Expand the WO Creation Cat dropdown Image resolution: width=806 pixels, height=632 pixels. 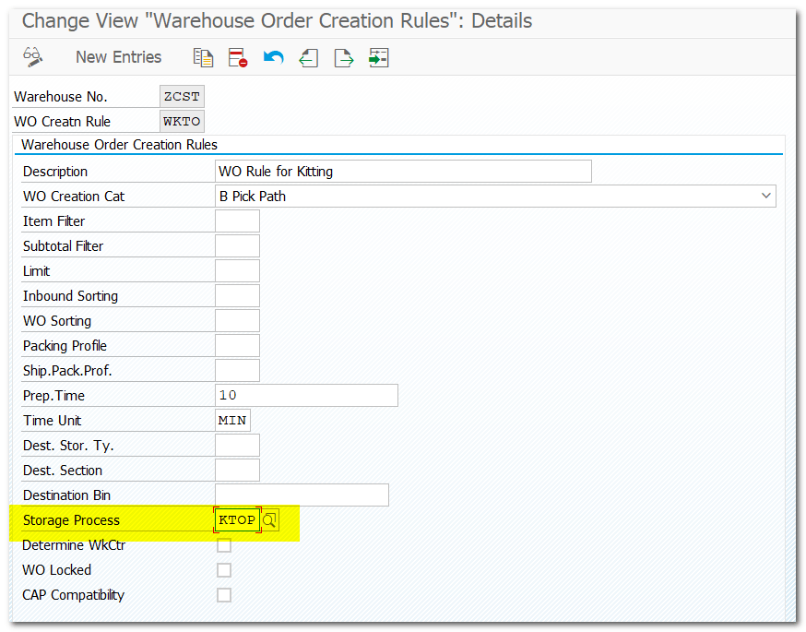(765, 196)
